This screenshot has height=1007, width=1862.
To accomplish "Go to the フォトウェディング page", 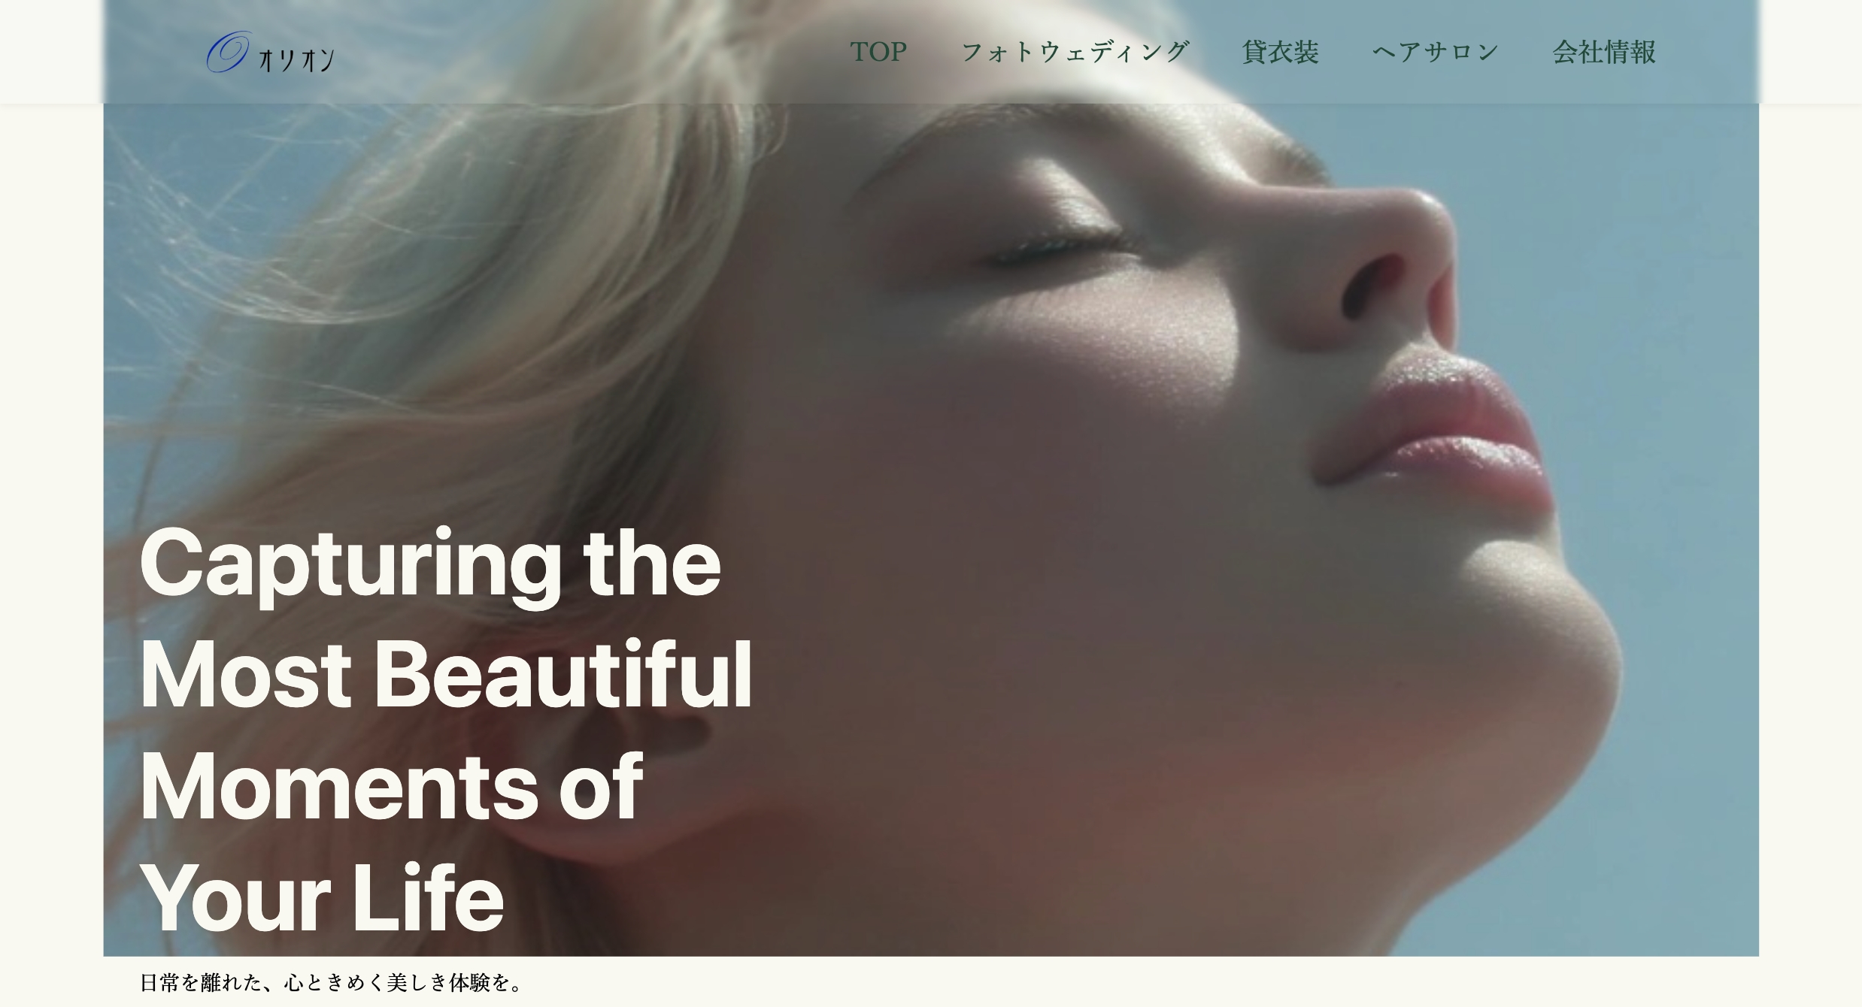I will coord(1075,52).
